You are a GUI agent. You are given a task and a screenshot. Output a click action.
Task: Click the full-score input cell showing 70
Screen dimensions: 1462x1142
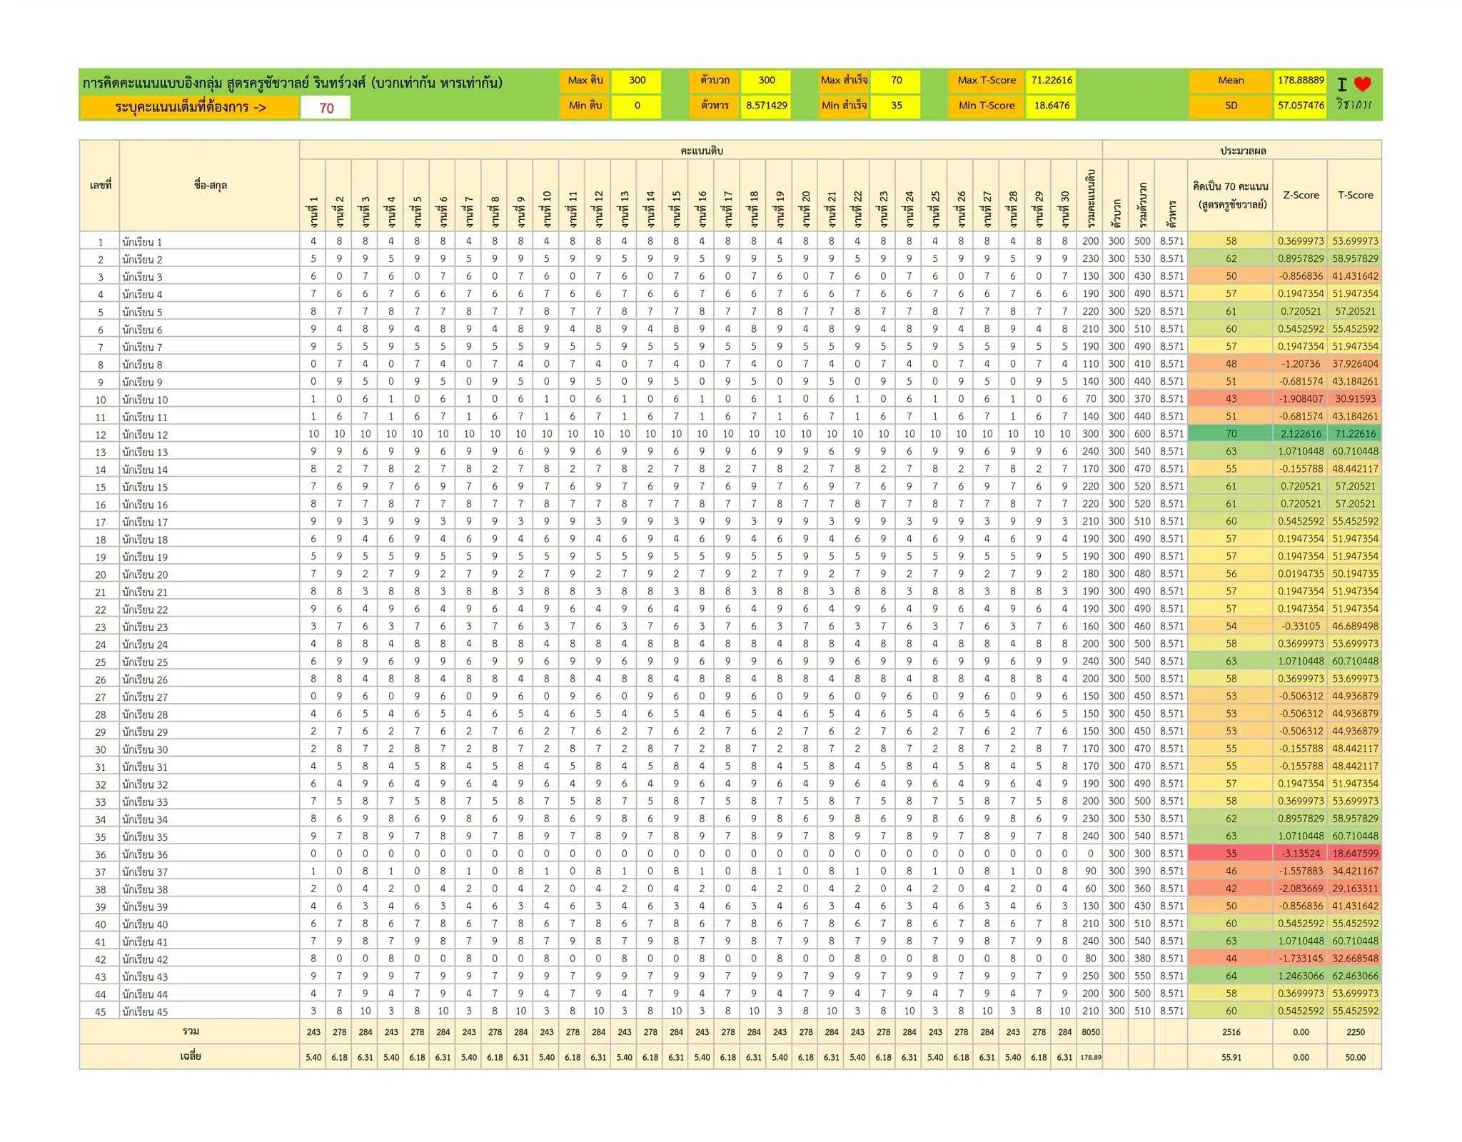[x=326, y=108]
